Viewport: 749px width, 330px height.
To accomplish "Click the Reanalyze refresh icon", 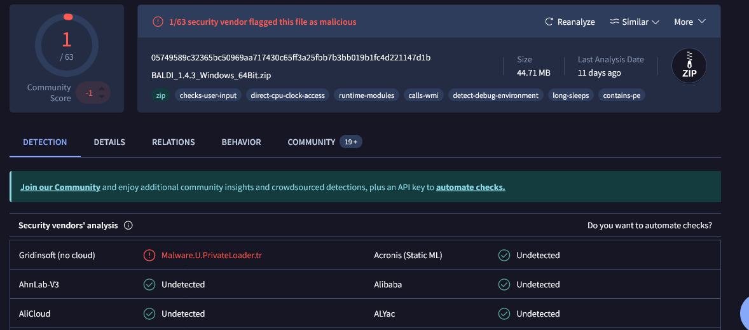I will pos(549,22).
